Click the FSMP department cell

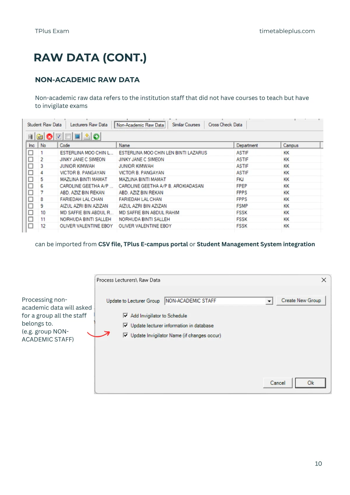coord(242,206)
